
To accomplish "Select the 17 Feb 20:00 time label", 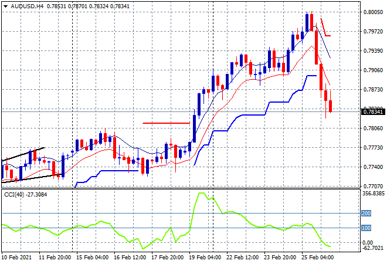I will (168, 258).
